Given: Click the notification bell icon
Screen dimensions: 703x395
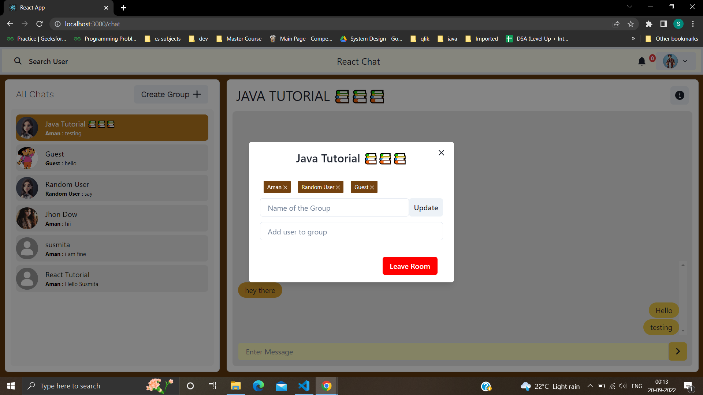Looking at the screenshot, I should (x=641, y=61).
